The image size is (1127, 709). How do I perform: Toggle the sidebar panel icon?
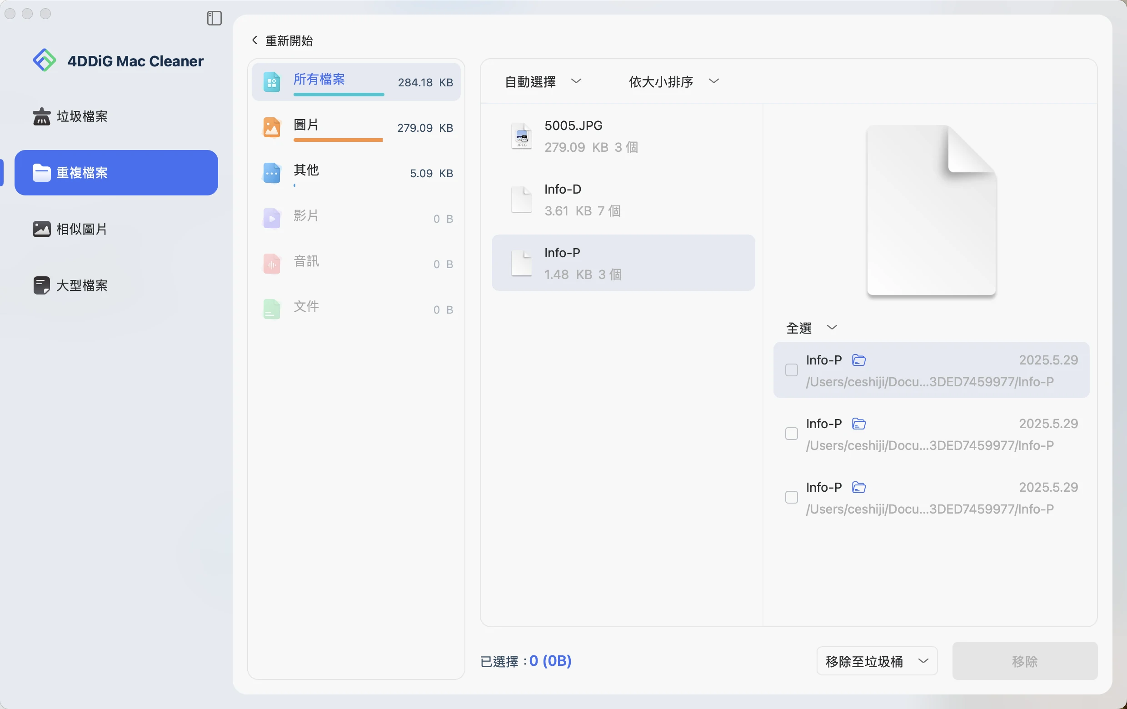[214, 18]
